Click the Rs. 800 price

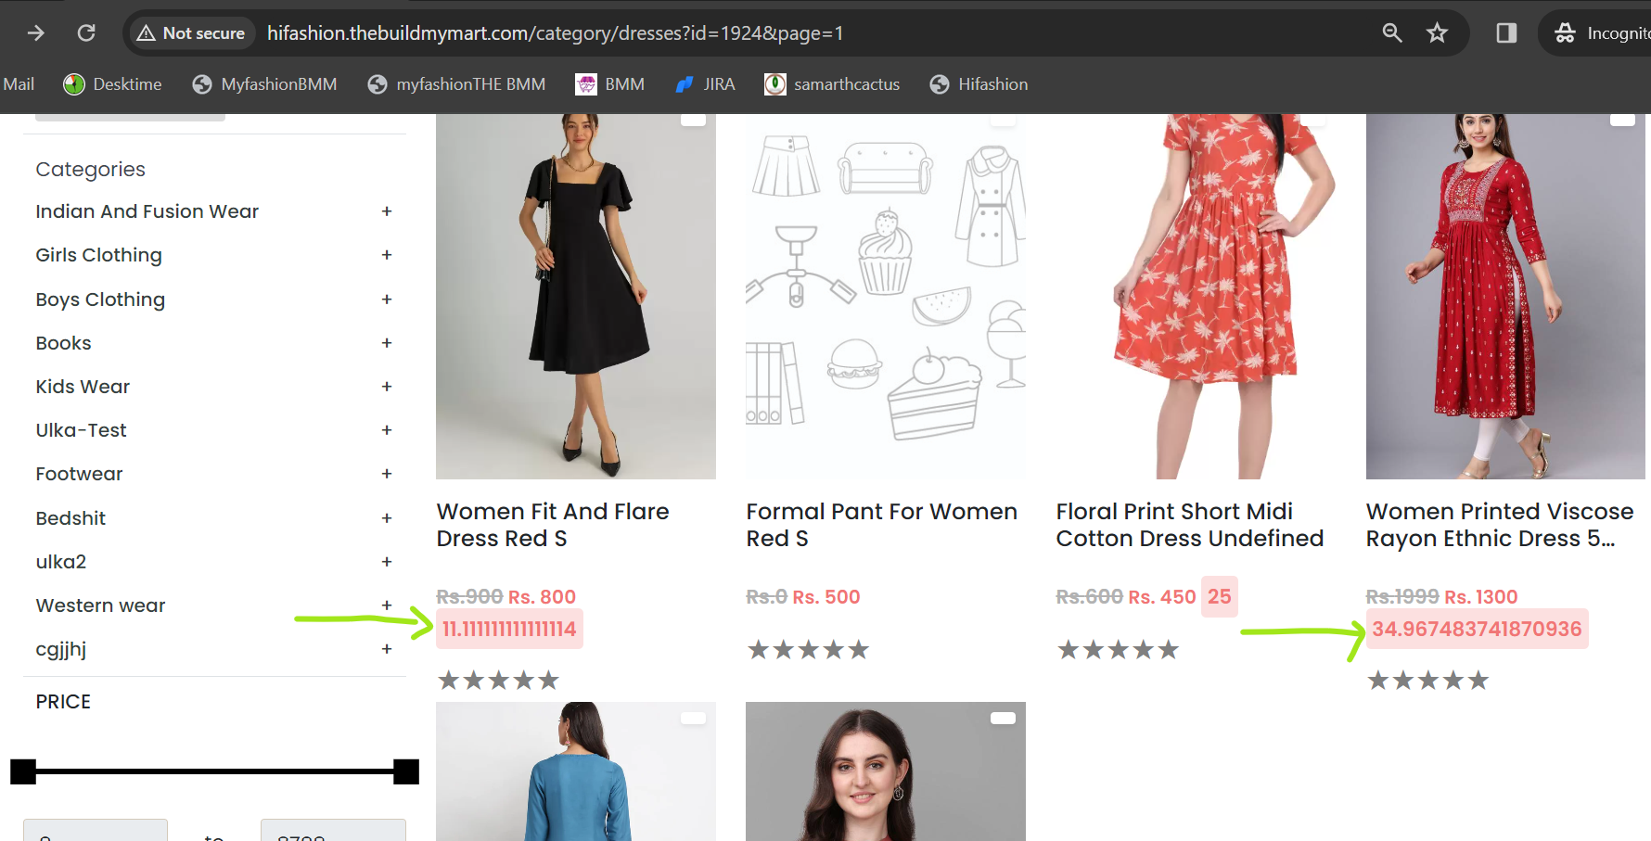(543, 597)
